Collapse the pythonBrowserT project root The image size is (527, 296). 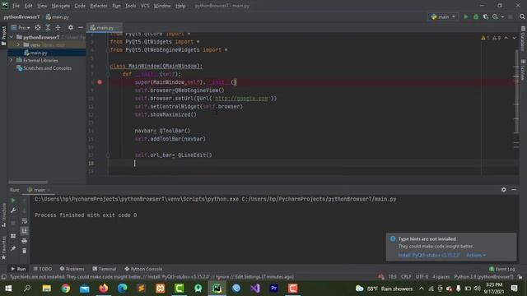coord(12,37)
